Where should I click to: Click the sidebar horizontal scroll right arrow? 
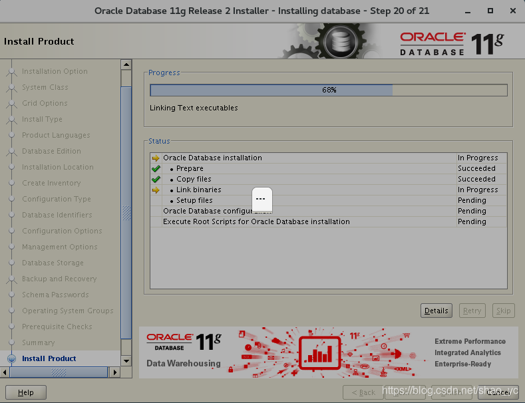pyautogui.click(x=115, y=372)
